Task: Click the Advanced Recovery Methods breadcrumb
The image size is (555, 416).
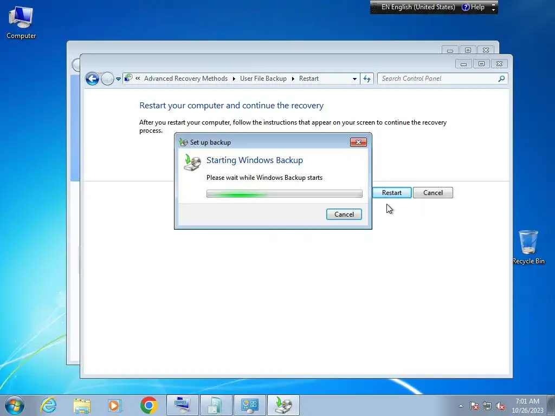Action: (x=186, y=79)
